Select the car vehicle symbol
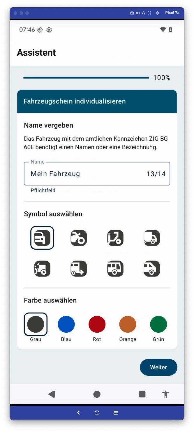This screenshot has height=432, width=194. (42, 238)
